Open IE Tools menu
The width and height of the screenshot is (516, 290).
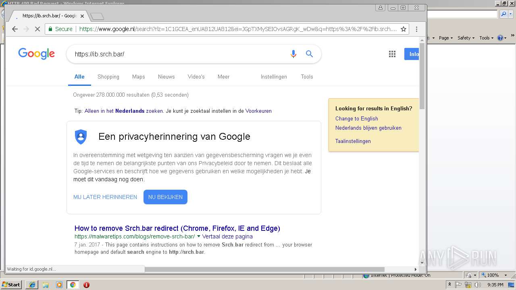point(486,38)
